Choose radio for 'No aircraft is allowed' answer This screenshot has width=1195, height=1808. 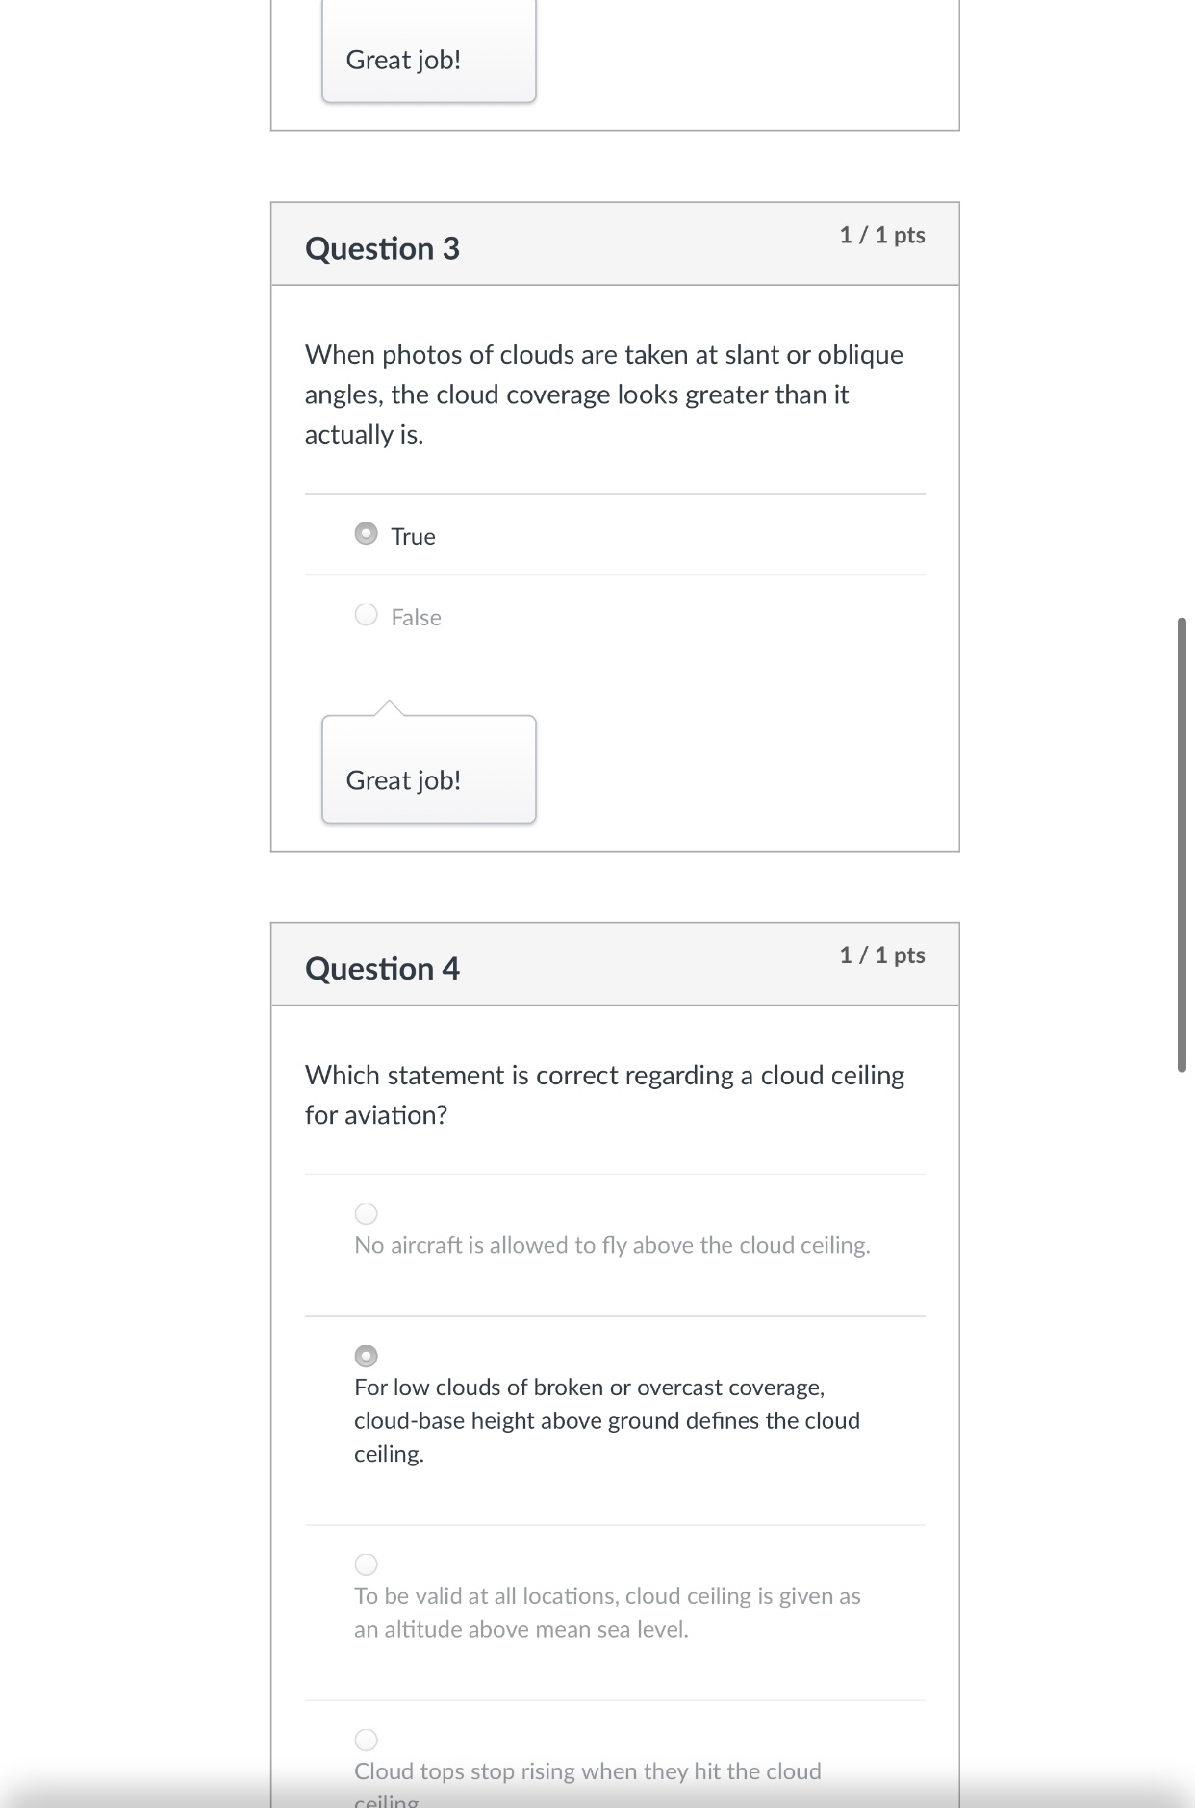tap(366, 1213)
